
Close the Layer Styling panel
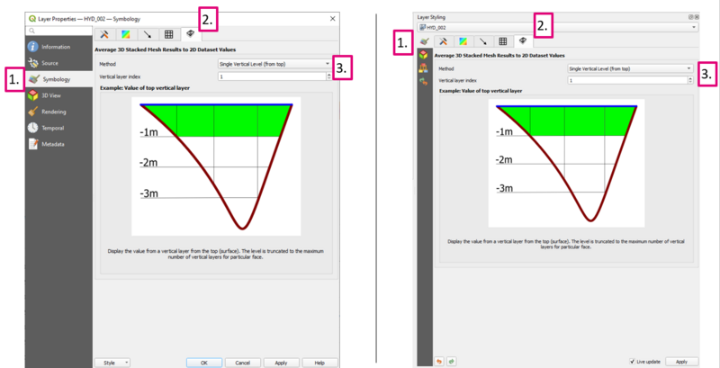pos(697,17)
